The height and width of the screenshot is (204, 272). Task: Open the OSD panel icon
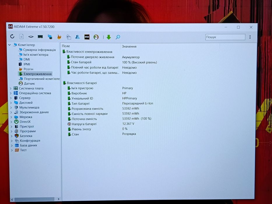click(x=87, y=37)
